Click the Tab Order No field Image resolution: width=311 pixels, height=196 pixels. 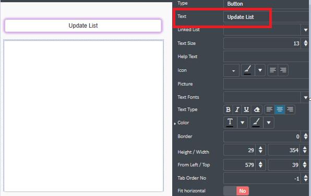[262, 178]
